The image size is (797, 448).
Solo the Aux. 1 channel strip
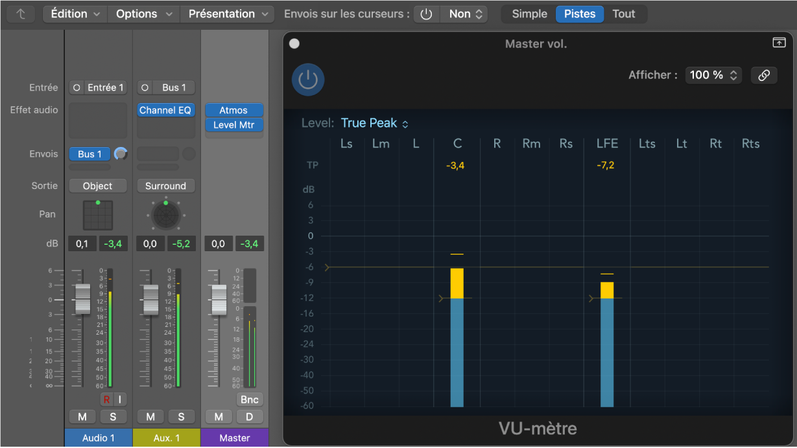click(x=181, y=416)
